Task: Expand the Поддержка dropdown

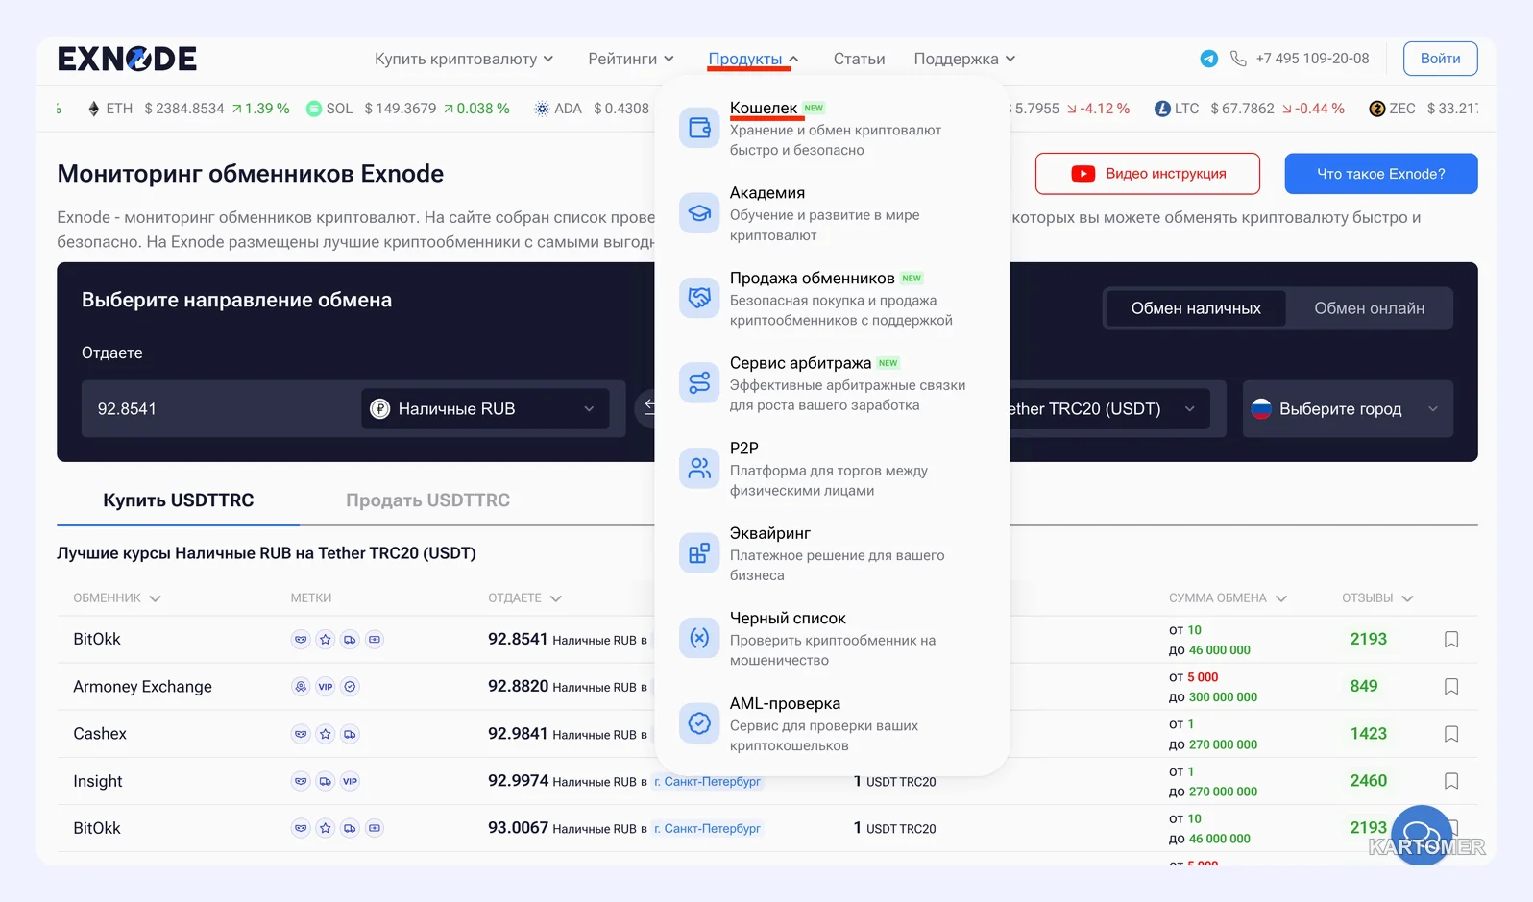Action: pyautogui.click(x=964, y=59)
